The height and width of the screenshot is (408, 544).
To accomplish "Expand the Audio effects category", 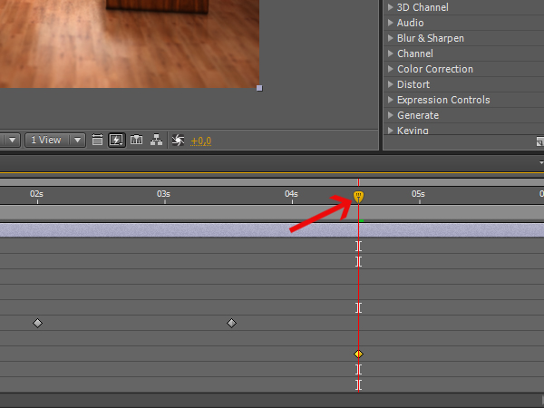I will pos(410,23).
